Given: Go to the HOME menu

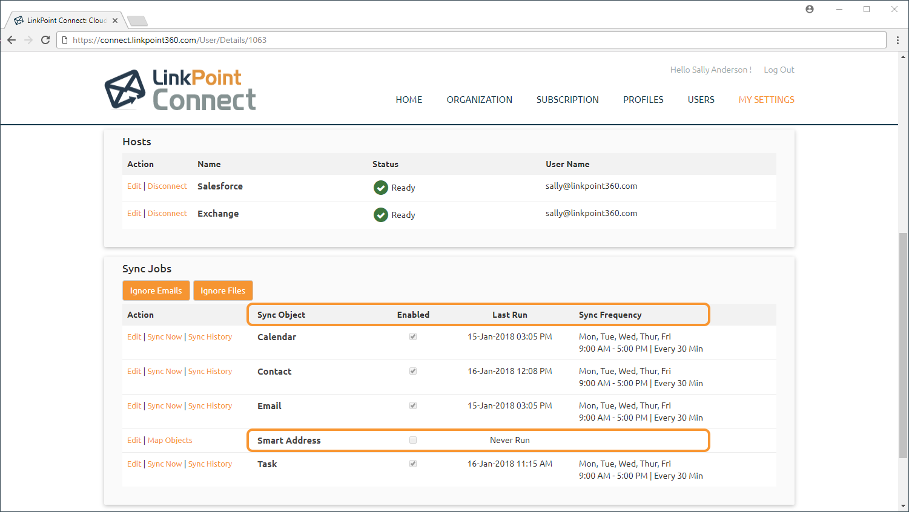Looking at the screenshot, I should pos(409,100).
